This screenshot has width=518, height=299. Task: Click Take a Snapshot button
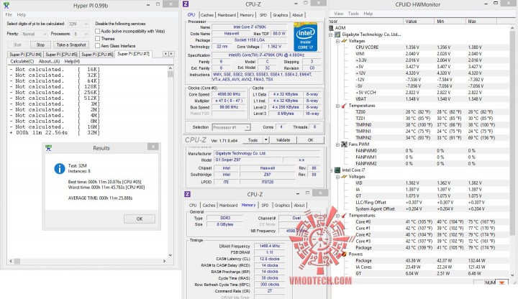(x=71, y=45)
